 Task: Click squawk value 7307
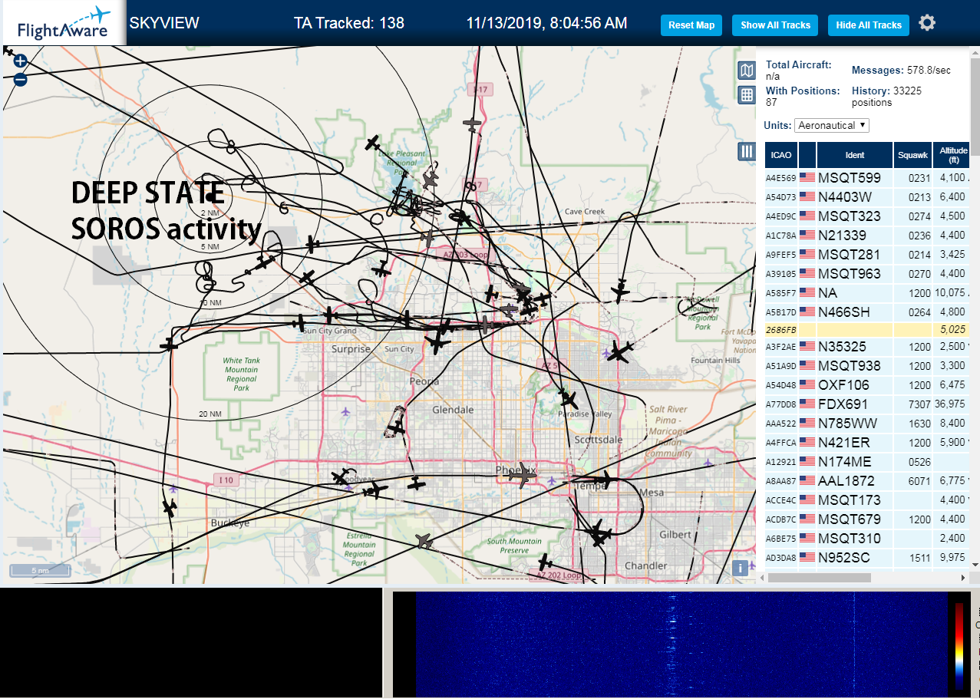click(x=919, y=404)
